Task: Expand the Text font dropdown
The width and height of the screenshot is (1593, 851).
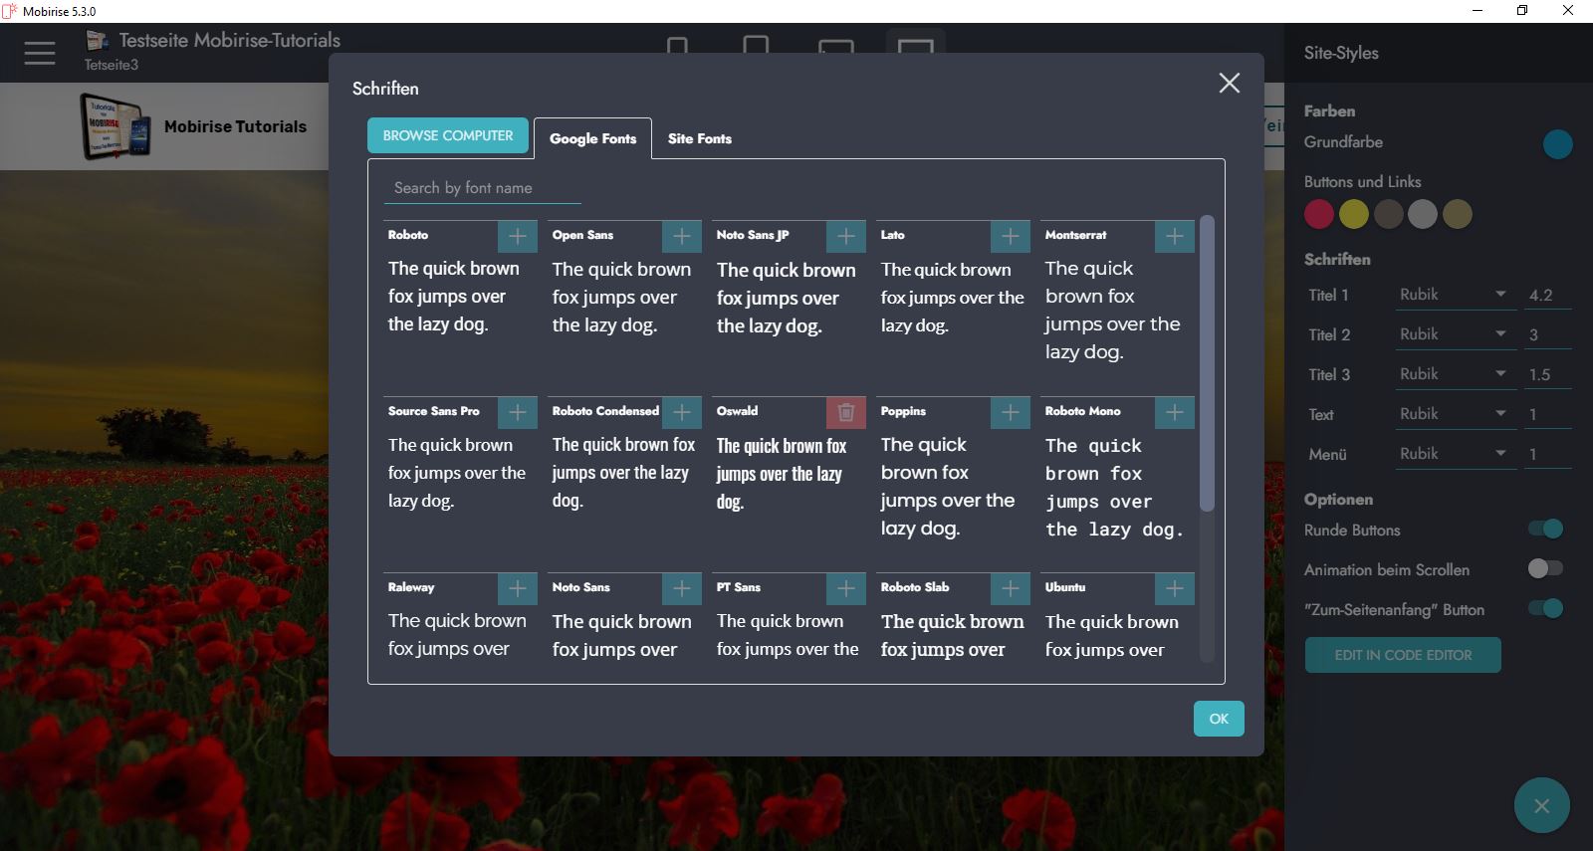Action: 1453,414
